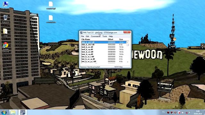This screenshot has height=115, width=205.
Task: Click the file list scrollbar thumb
Action: (x=127, y=45)
